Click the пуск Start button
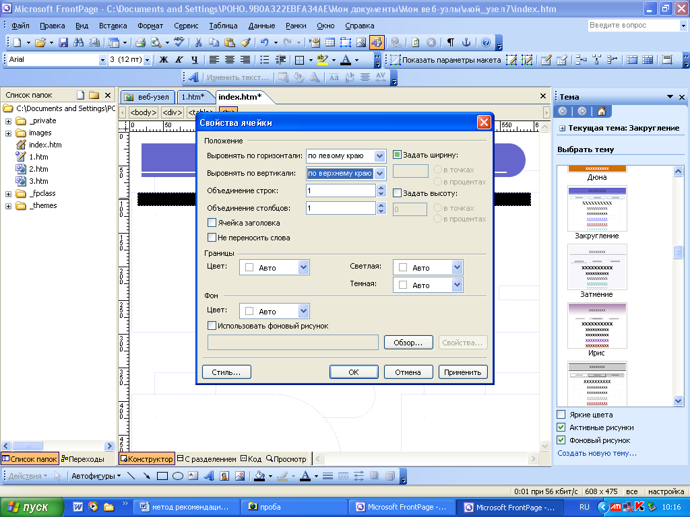 point(32,507)
